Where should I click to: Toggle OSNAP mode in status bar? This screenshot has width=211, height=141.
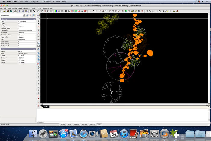pyautogui.click(x=92, y=125)
